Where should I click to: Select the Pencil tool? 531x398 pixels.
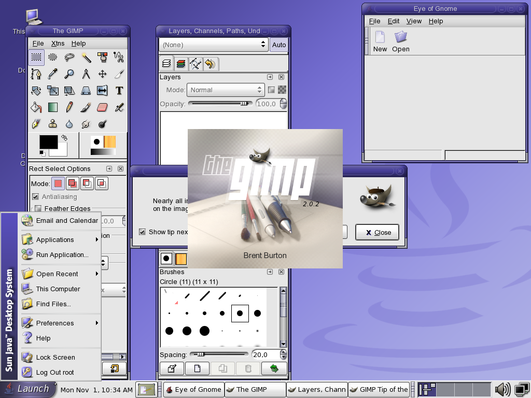[69, 107]
